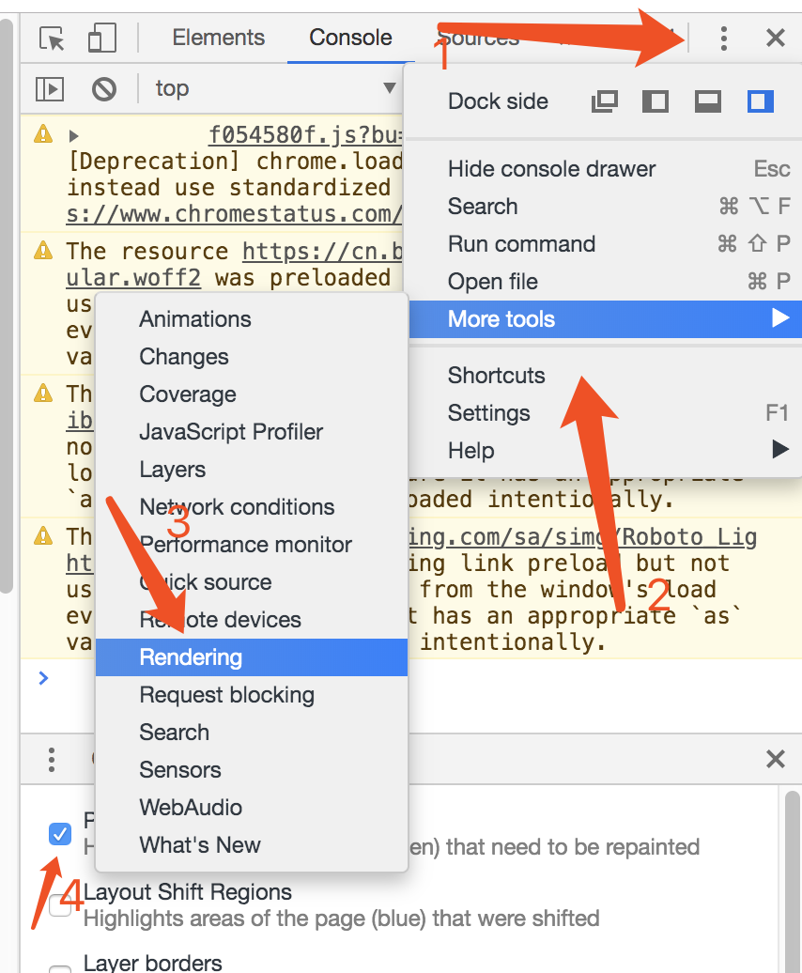Select Request blocking tool
The width and height of the screenshot is (802, 973).
click(252, 695)
